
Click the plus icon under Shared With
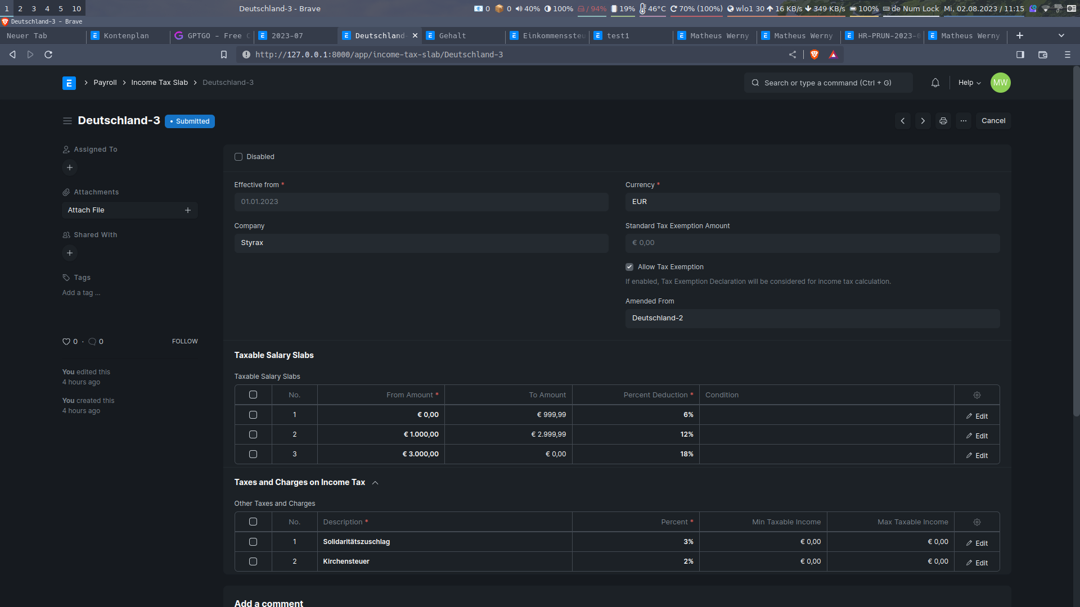[x=69, y=253]
